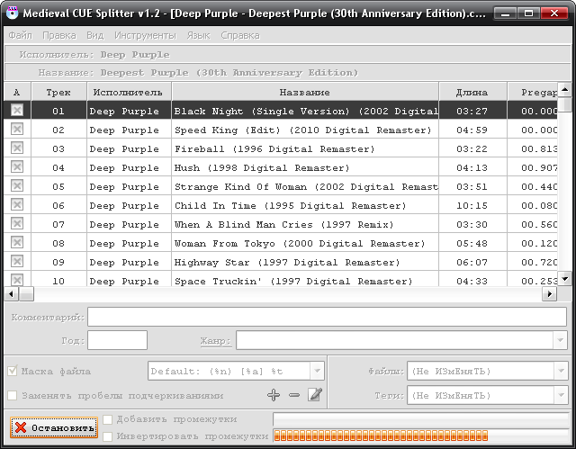Click the Остановить button

[54, 427]
